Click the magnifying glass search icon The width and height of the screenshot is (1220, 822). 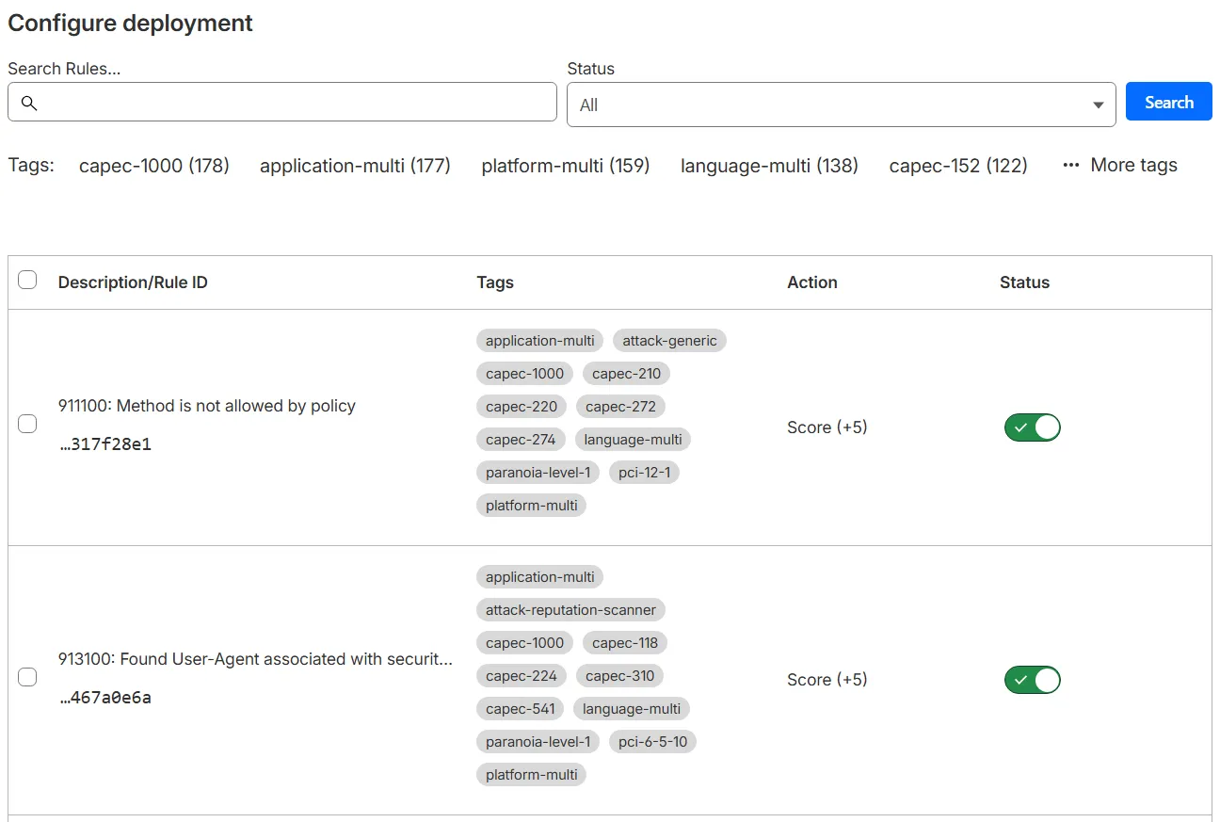(28, 103)
